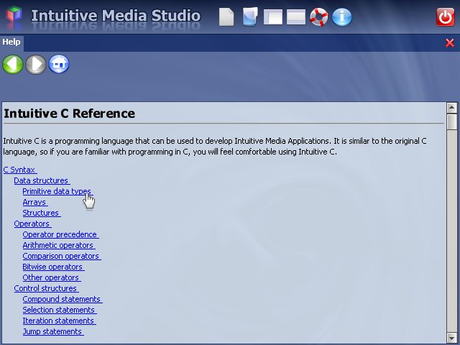Click the Intuitive C Reference heading
The width and height of the screenshot is (460, 345).
click(x=69, y=114)
